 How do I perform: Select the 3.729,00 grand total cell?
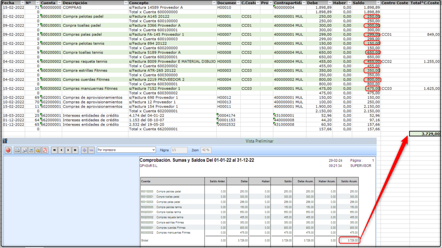click(x=425, y=134)
